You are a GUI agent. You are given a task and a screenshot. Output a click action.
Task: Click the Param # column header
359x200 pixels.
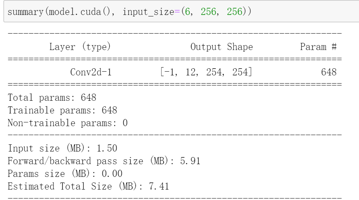(318, 47)
